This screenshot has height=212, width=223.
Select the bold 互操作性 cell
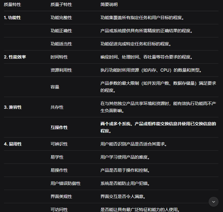59,128
